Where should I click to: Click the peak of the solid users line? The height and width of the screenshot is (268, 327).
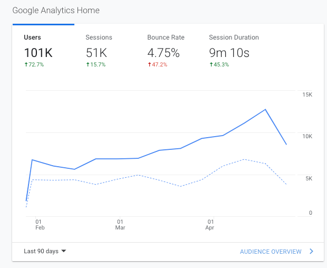265,109
